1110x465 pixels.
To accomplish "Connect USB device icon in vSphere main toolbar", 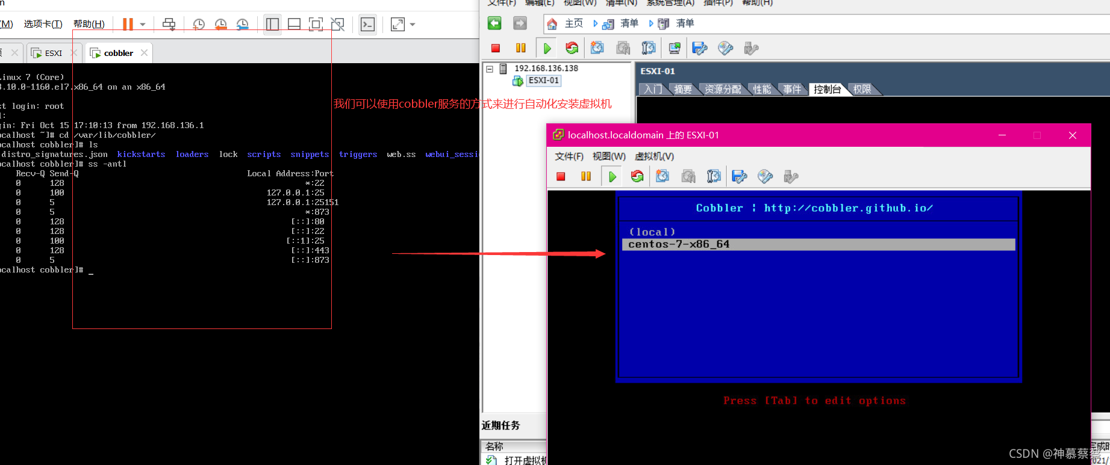I will point(751,48).
